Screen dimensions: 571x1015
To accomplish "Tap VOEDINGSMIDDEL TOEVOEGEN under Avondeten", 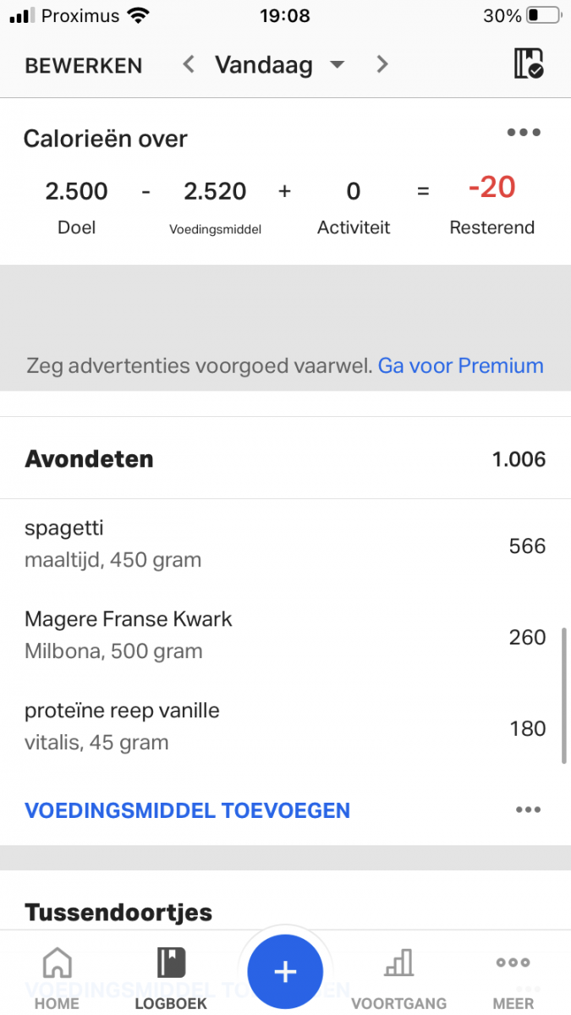I will [x=187, y=810].
